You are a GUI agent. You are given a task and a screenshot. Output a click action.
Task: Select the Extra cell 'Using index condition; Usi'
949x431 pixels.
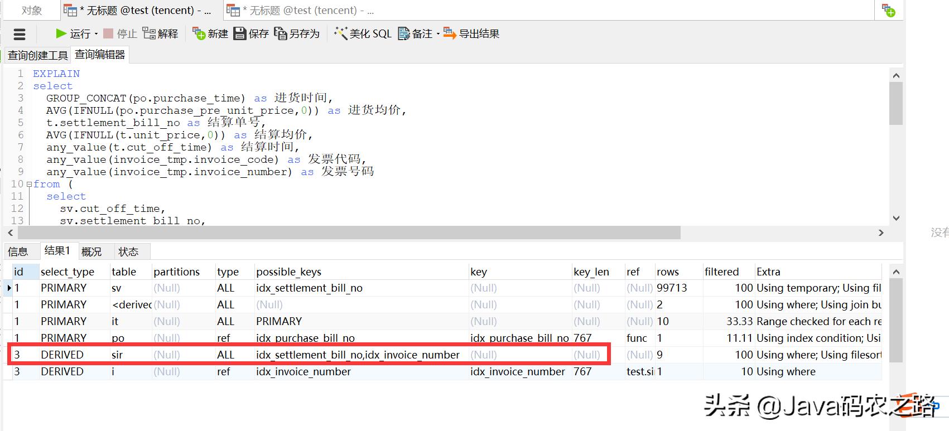[x=818, y=338]
